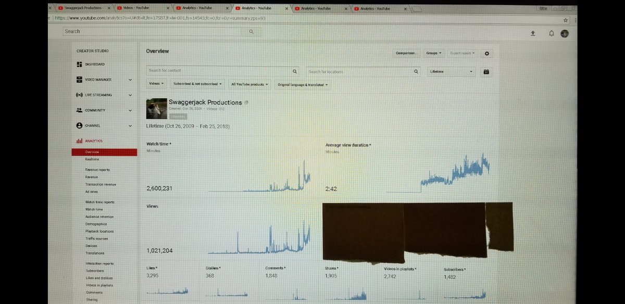Select Realtime in Analytics sidebar
This screenshot has width=625, height=304.
[x=92, y=159]
